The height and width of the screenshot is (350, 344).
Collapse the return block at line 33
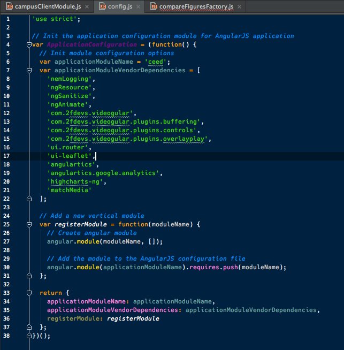[x=29, y=293]
